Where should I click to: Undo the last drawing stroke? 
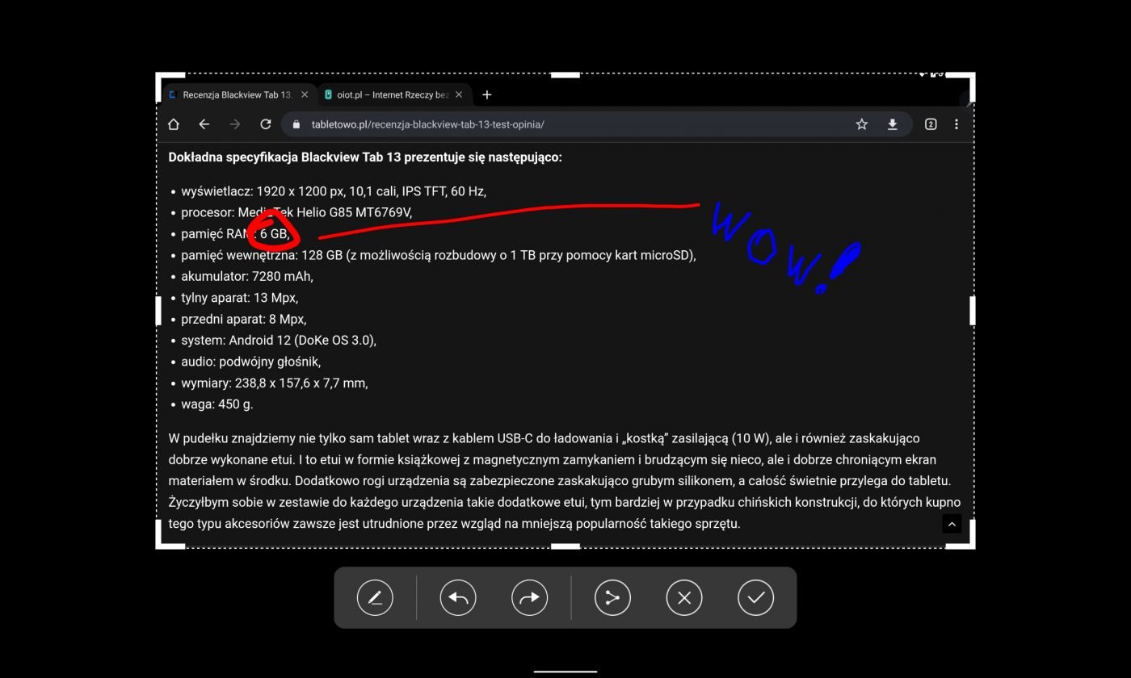[x=458, y=598]
